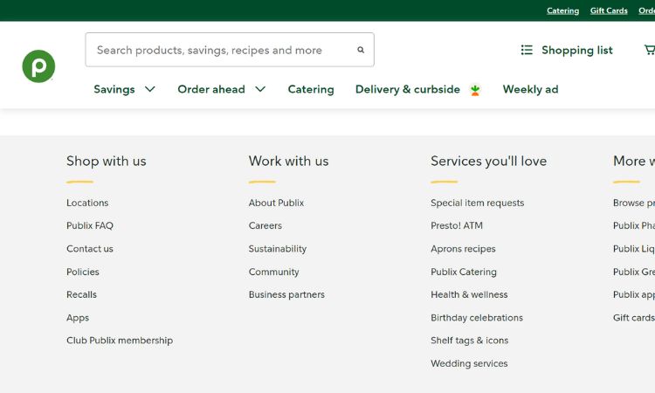Open the Publix Catering footer link

(x=464, y=272)
